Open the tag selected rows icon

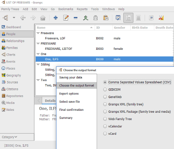coord(96,18)
